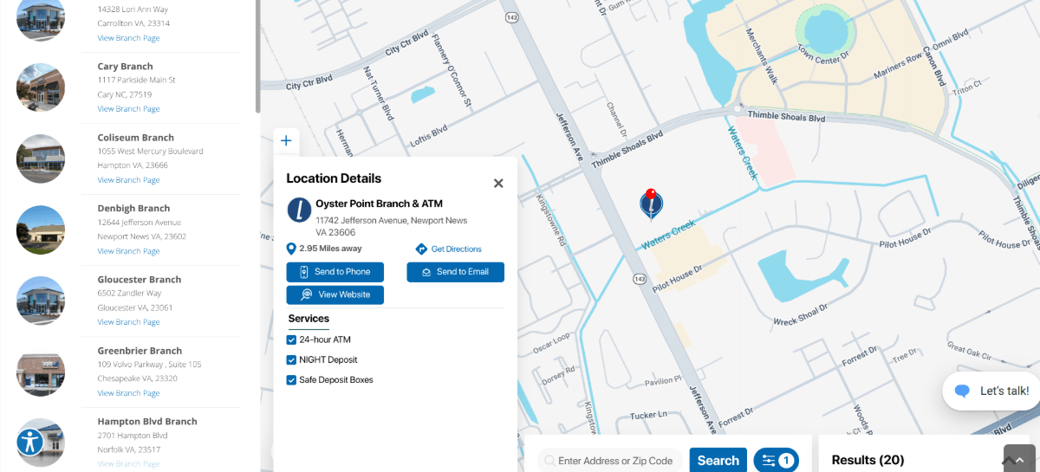Select the Gloucester Branch heading
The width and height of the screenshot is (1040, 472).
click(x=139, y=280)
